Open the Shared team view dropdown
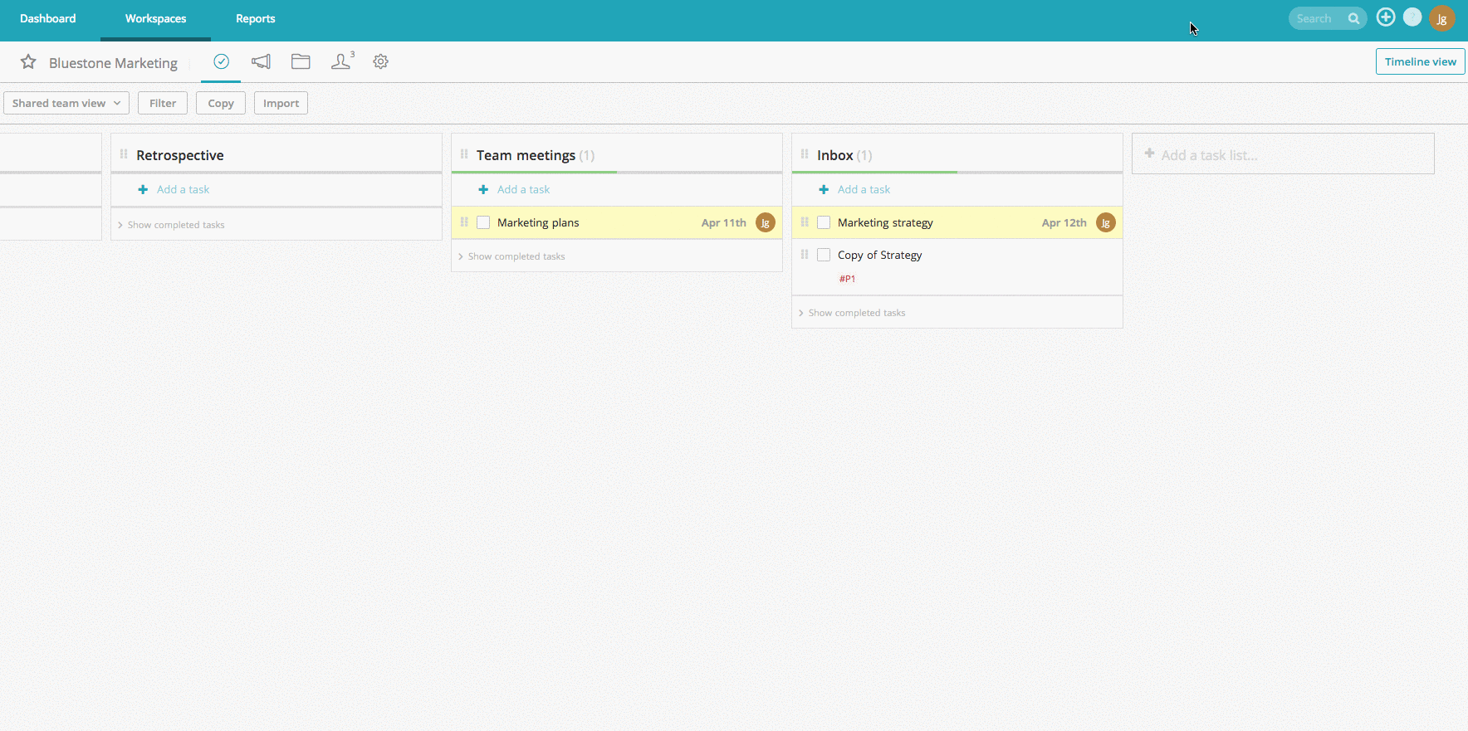The height and width of the screenshot is (731, 1468). (66, 103)
